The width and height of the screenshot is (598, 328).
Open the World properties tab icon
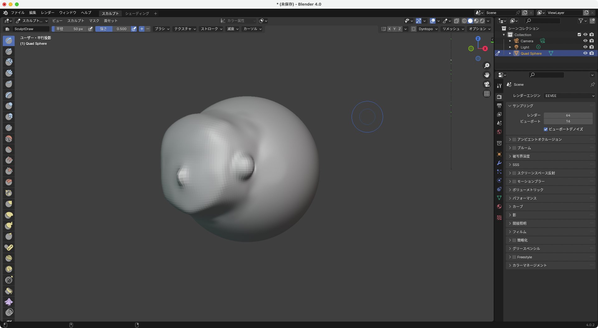click(499, 132)
